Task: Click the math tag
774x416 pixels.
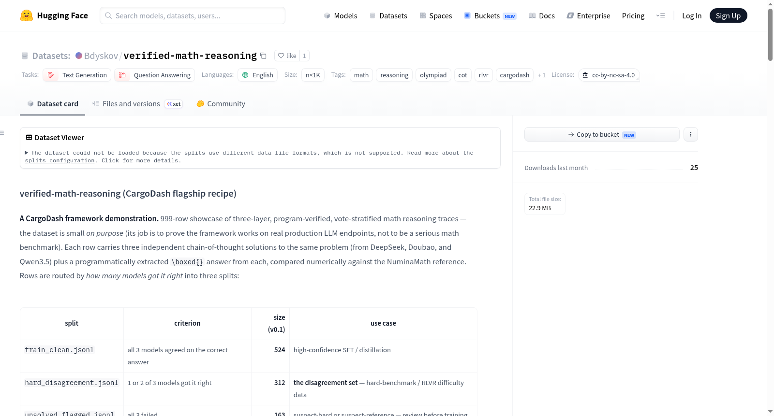Action: [361, 75]
